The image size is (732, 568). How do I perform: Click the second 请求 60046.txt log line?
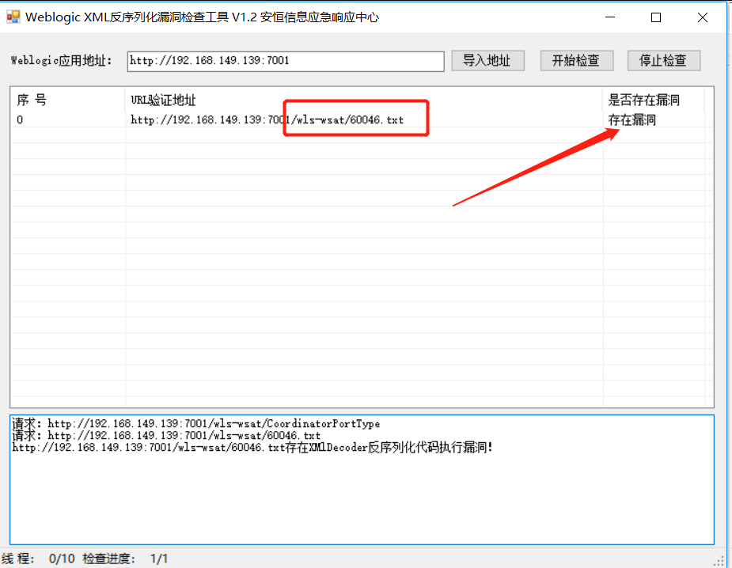click(x=166, y=435)
